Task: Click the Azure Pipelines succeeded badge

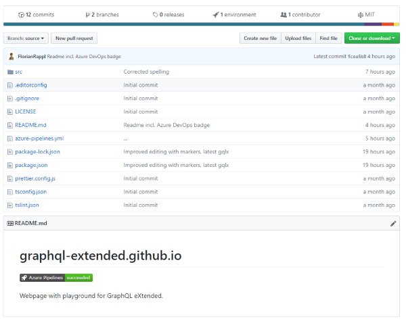Action: [56, 278]
